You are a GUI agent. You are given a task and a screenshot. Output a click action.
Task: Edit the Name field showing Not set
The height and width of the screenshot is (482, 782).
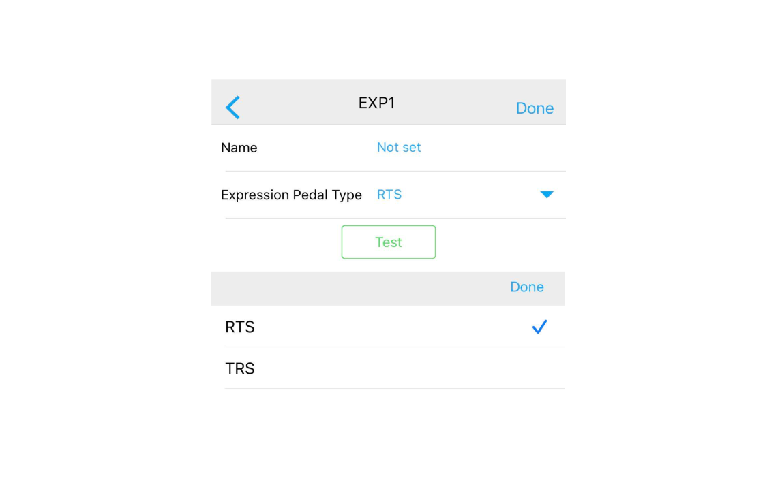399,148
